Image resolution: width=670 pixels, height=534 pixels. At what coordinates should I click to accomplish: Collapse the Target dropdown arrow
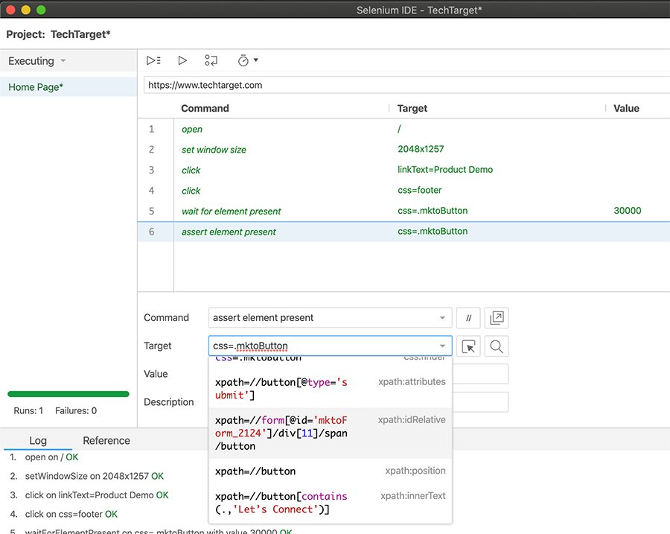point(443,346)
